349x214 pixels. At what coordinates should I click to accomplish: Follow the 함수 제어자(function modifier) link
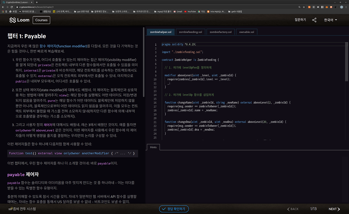63,46
